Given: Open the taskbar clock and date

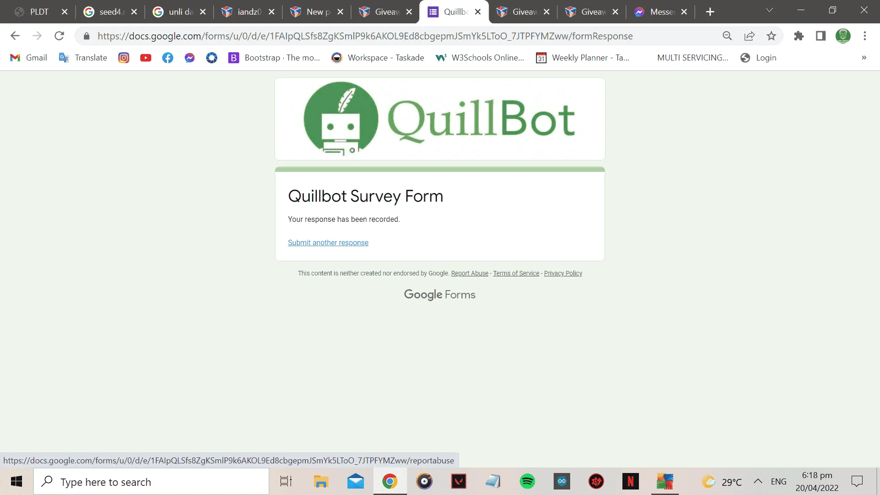Looking at the screenshot, I should [817, 482].
